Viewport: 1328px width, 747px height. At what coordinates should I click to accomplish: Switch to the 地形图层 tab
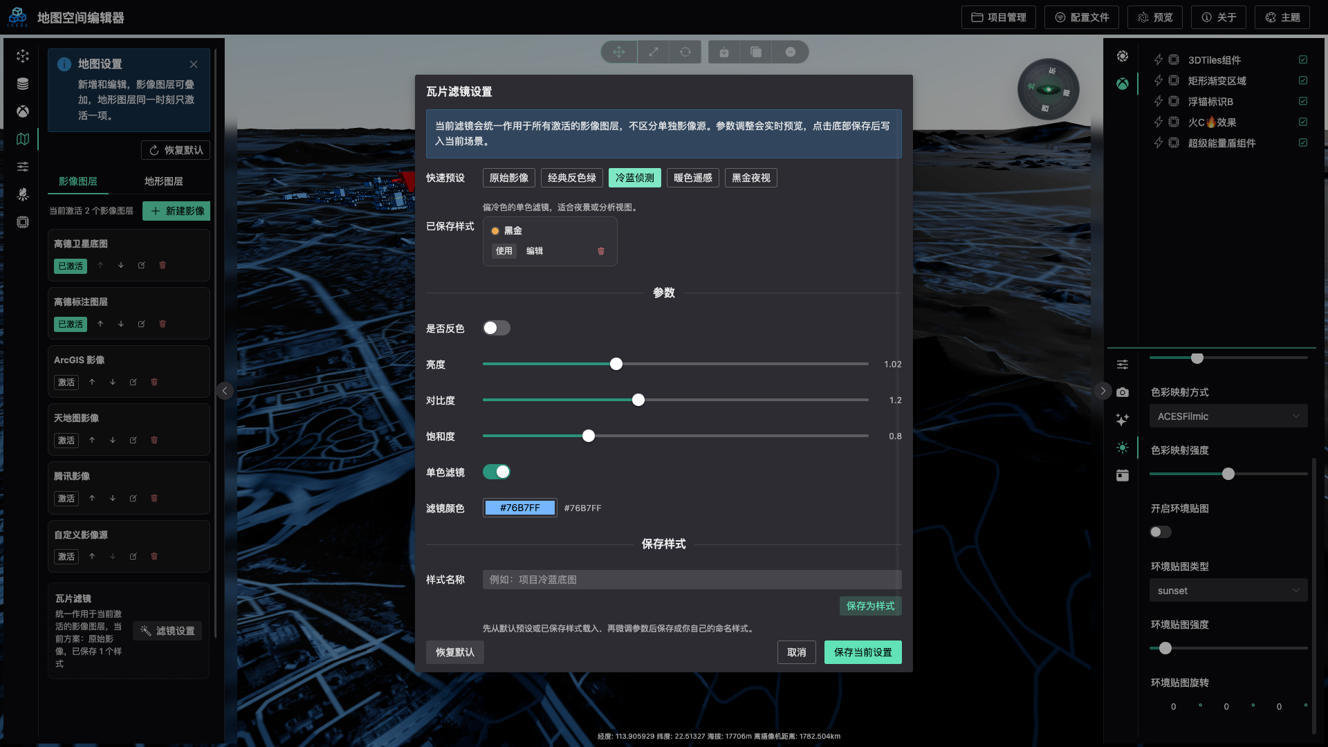point(163,181)
